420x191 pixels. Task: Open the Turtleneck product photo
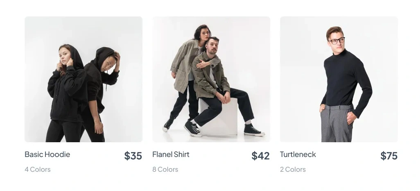pyautogui.click(x=339, y=79)
